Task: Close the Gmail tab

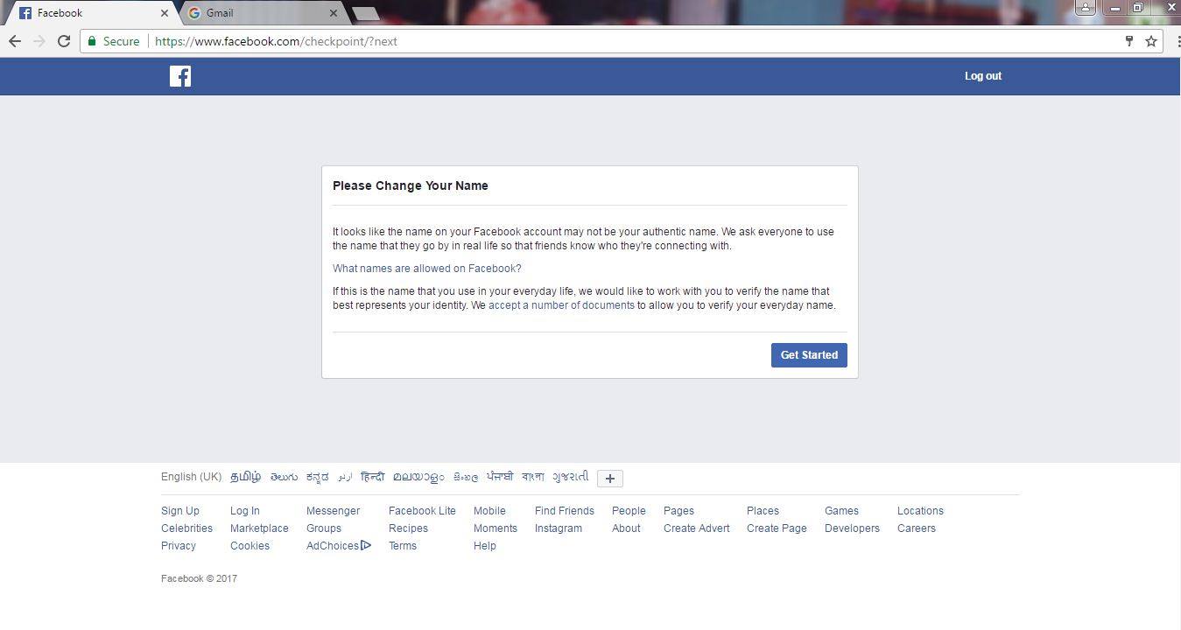Action: 334,13
